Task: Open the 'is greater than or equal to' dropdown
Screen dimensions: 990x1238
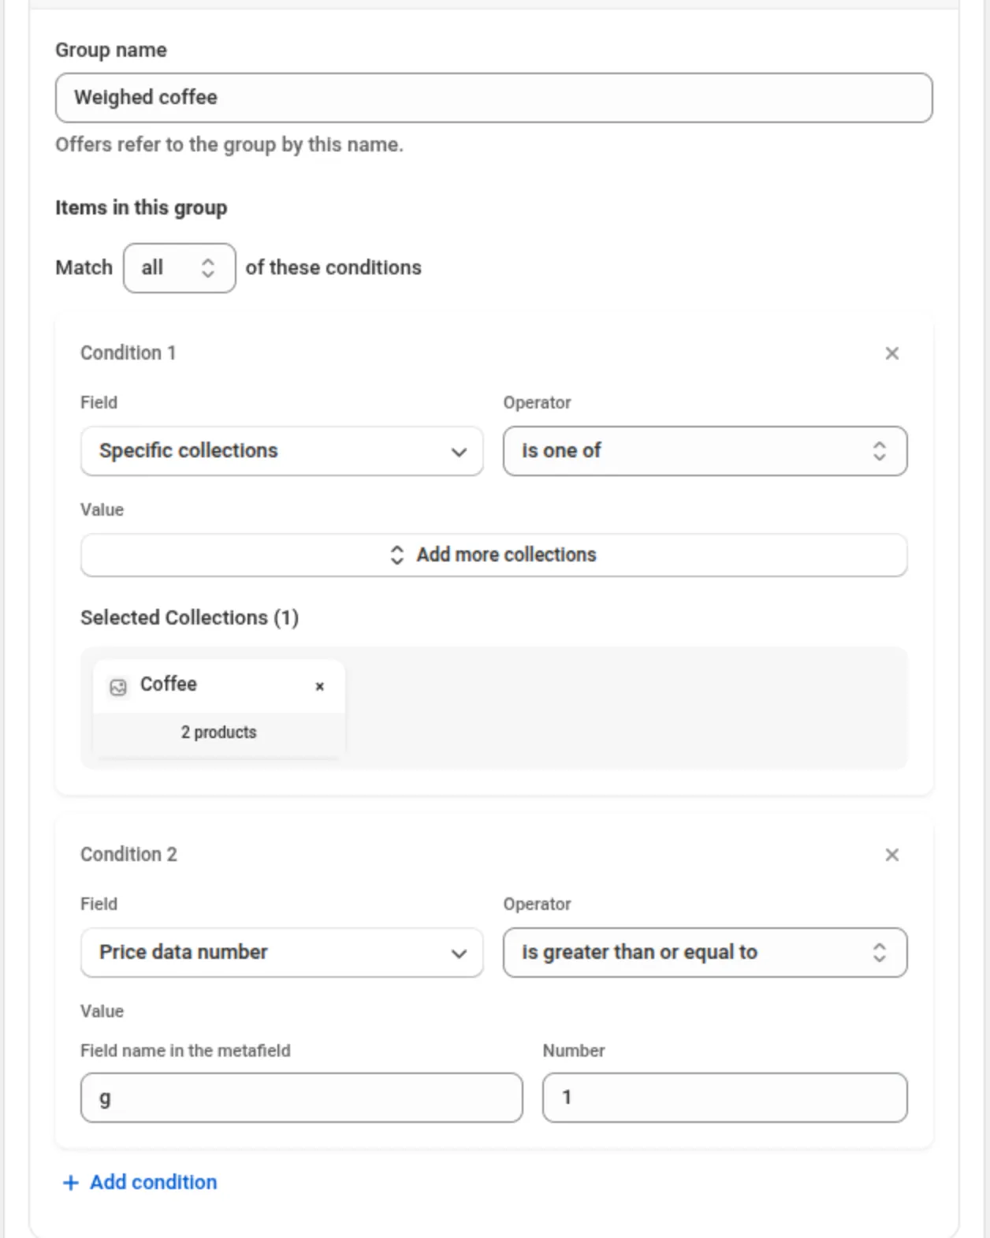Action: (705, 953)
